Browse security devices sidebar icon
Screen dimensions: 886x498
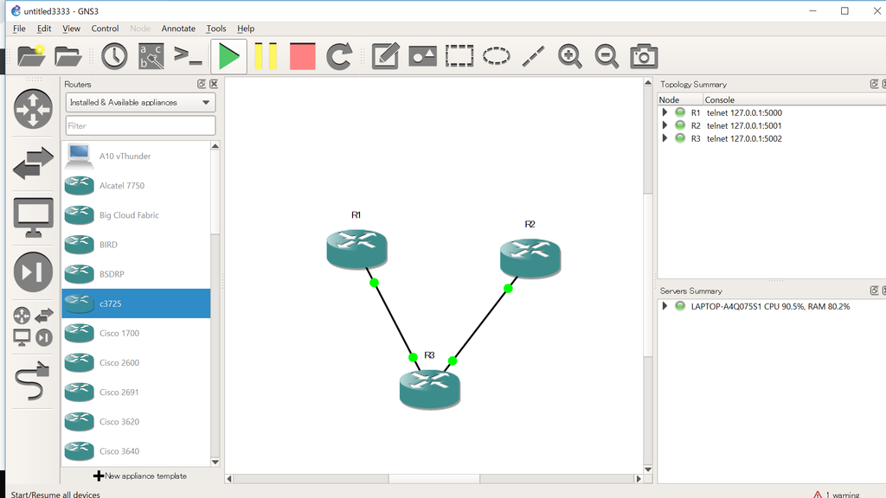(33, 271)
